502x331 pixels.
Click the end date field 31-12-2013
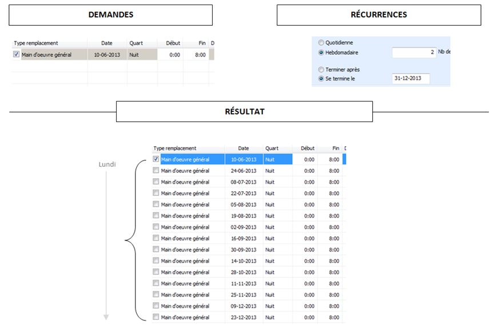[x=411, y=79]
